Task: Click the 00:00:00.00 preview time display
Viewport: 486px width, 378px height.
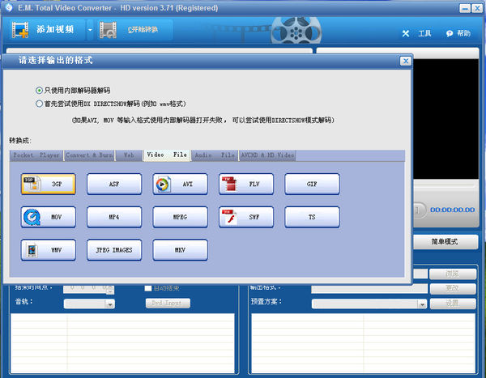Action: click(452, 210)
